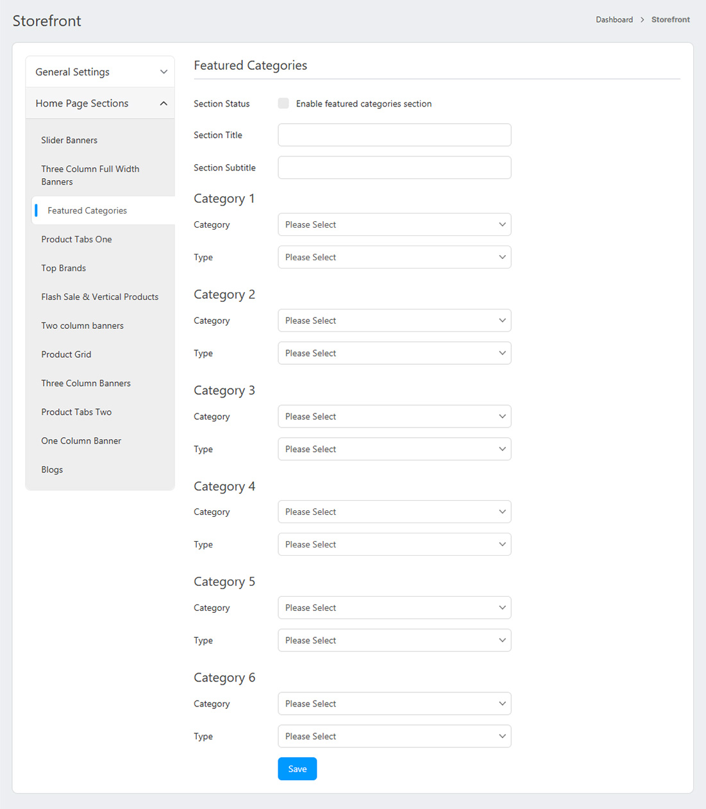
Task: Open Category 1 category dropdown
Action: pyautogui.click(x=394, y=225)
